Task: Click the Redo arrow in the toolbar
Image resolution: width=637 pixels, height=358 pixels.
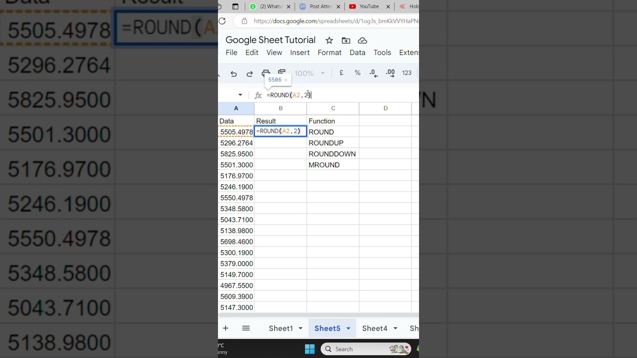Action: coord(249,73)
